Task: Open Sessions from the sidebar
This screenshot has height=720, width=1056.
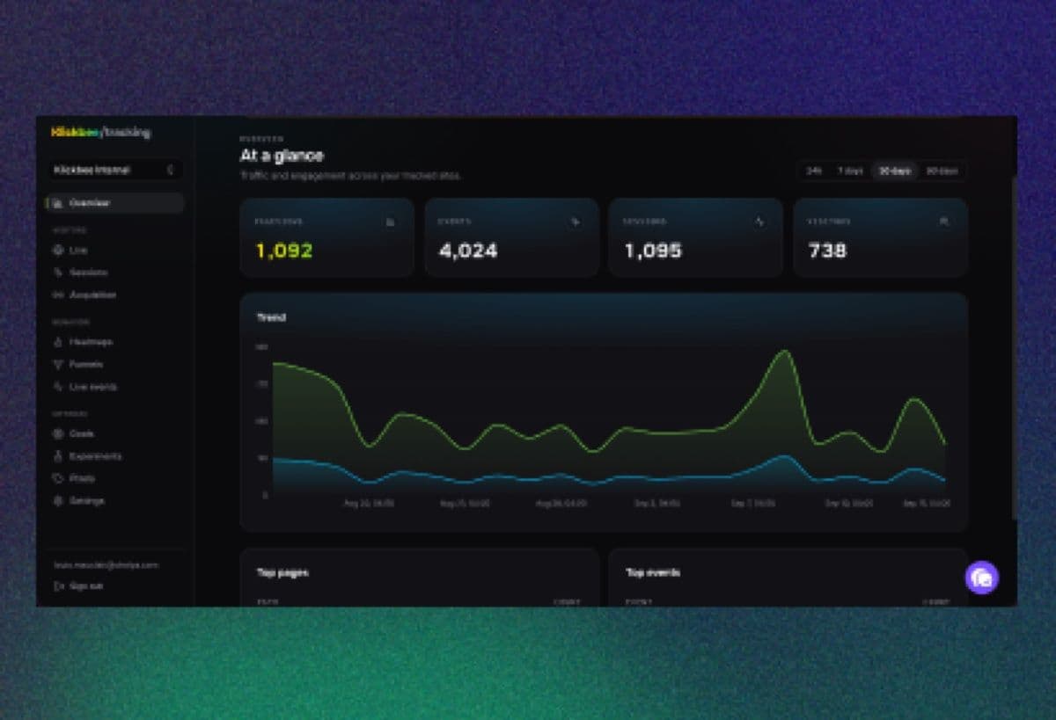Action: pos(88,273)
